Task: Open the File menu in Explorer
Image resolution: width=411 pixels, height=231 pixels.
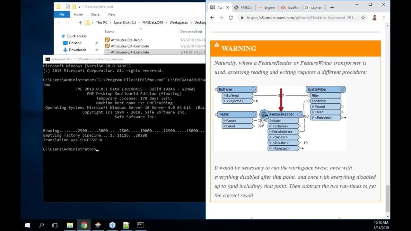Action: point(62,14)
